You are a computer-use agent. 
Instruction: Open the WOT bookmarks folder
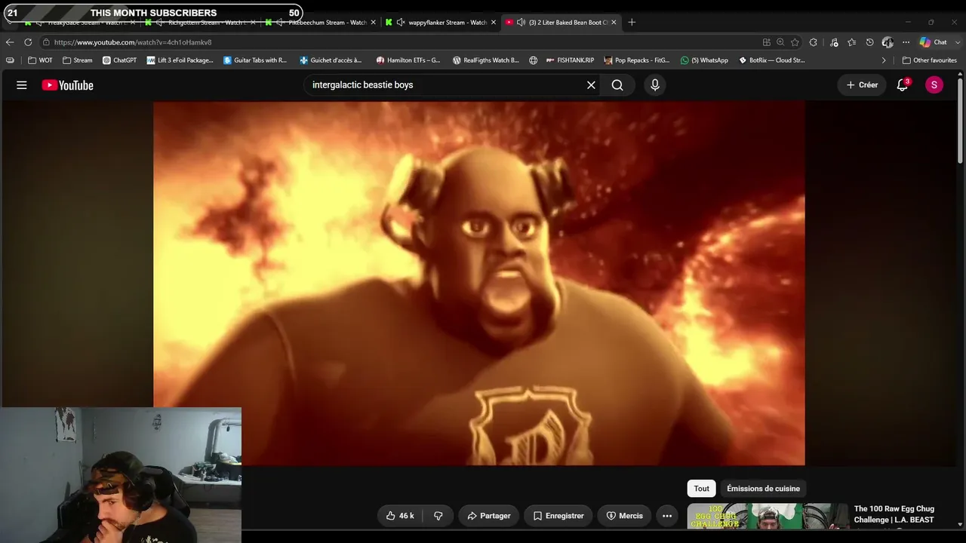tap(40, 60)
